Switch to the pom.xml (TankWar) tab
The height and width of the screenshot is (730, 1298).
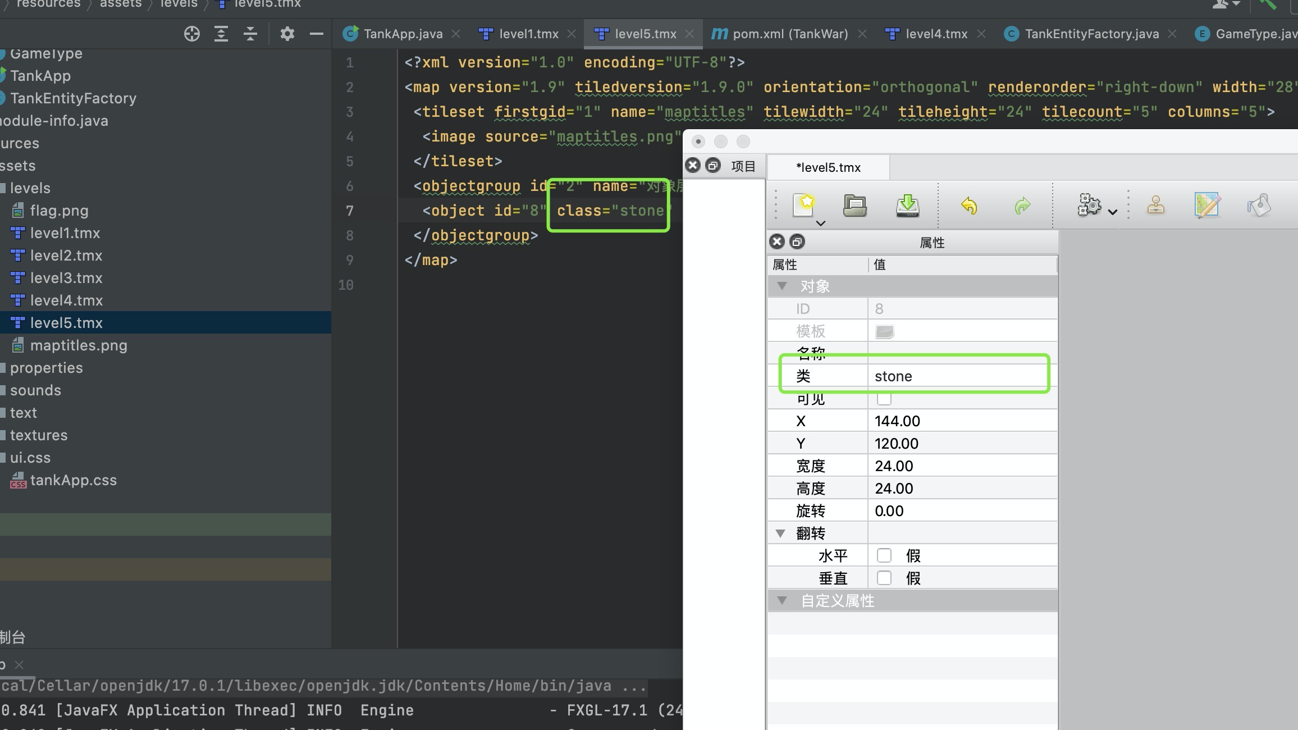789,34
